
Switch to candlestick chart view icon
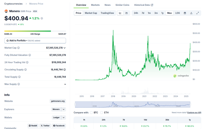pos(127,13)
